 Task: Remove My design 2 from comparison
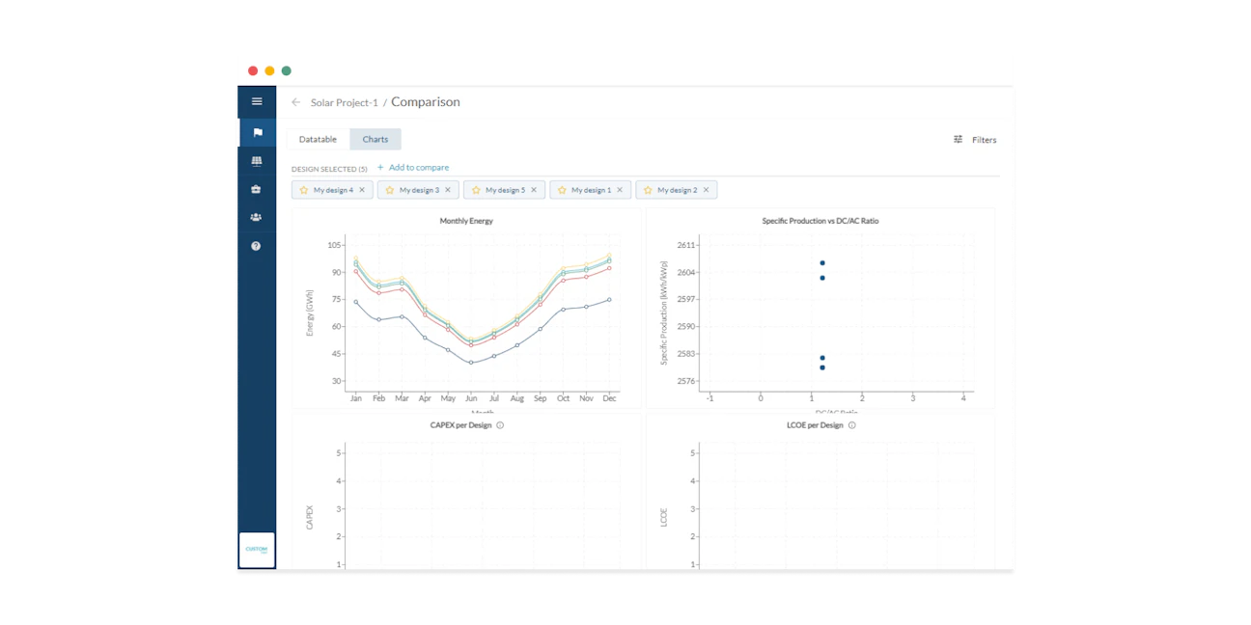pyautogui.click(x=706, y=190)
